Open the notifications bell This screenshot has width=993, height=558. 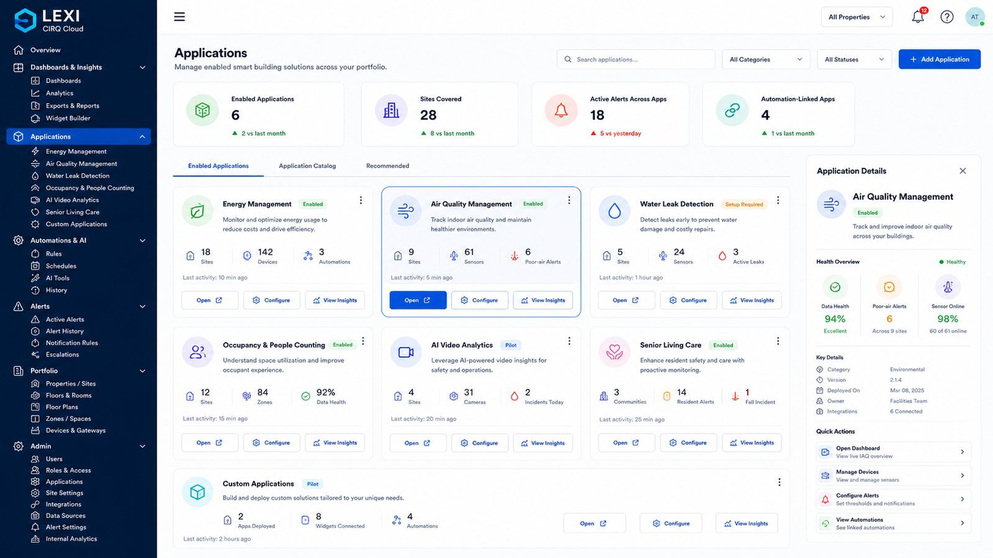pos(918,17)
